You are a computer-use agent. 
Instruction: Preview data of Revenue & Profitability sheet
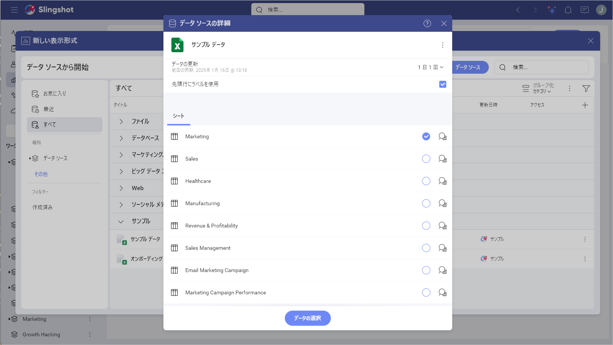pos(443,226)
